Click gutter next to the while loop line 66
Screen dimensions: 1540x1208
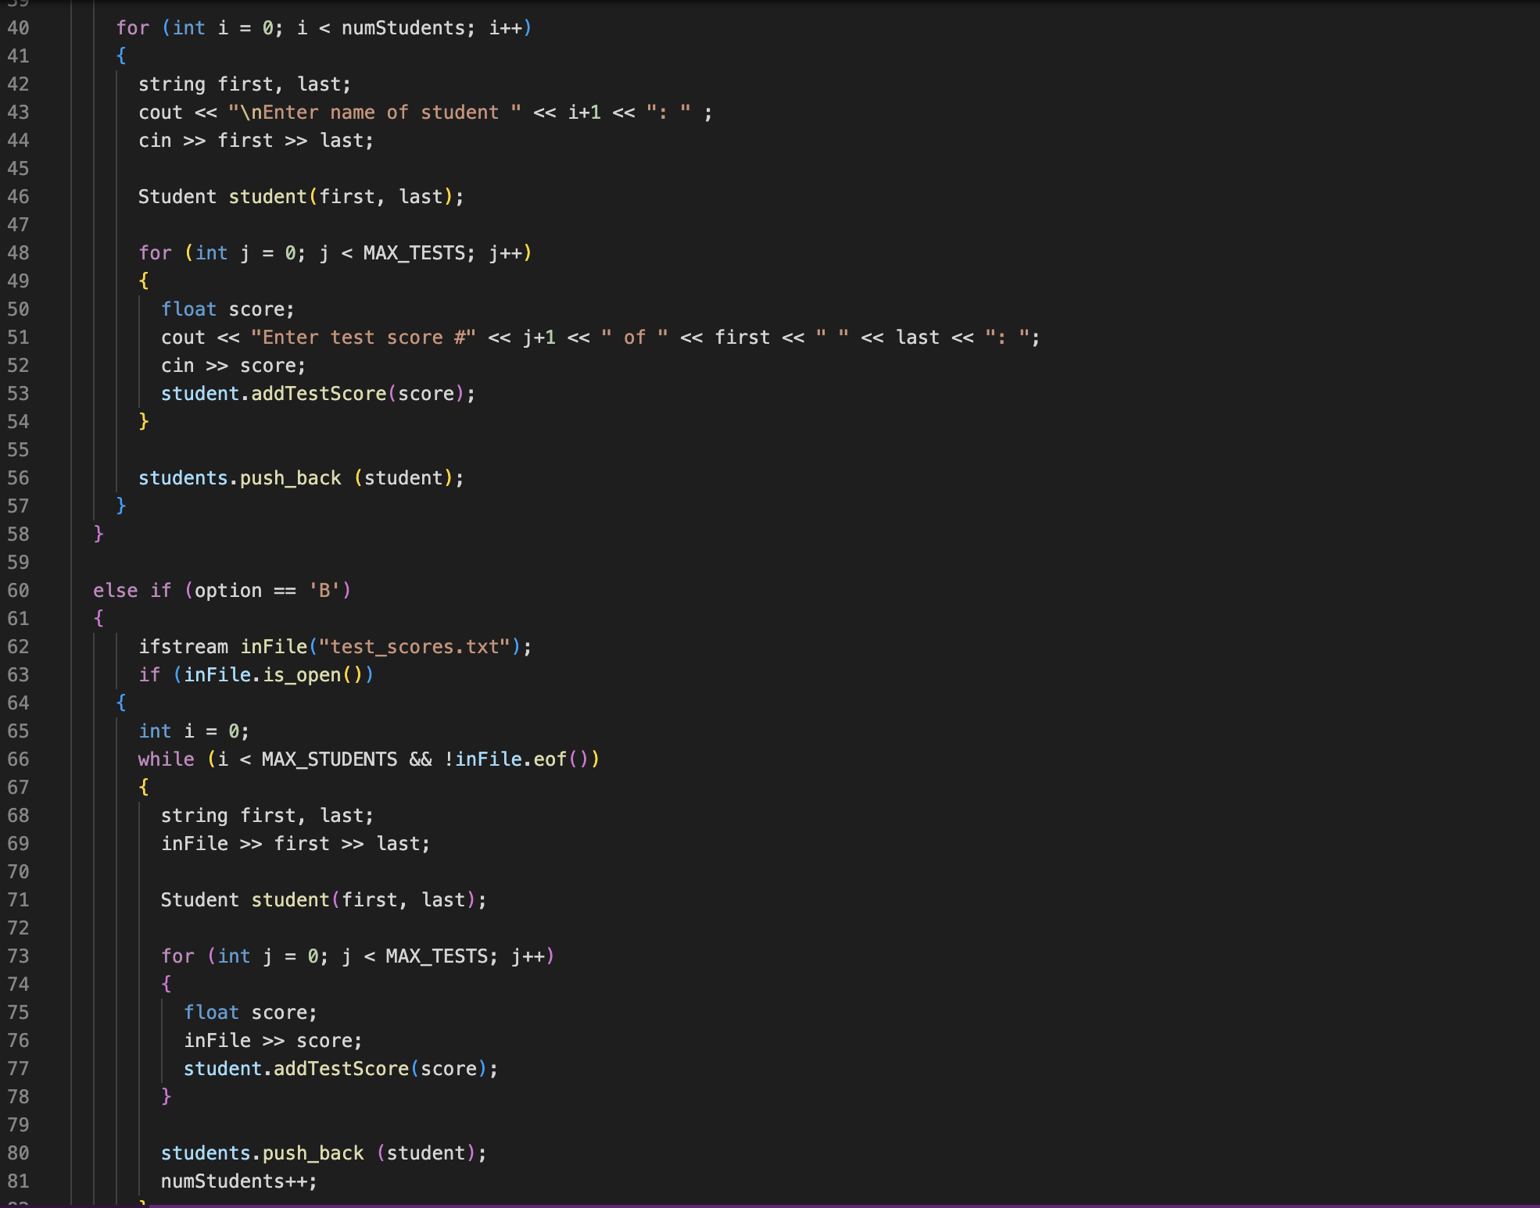(20, 759)
